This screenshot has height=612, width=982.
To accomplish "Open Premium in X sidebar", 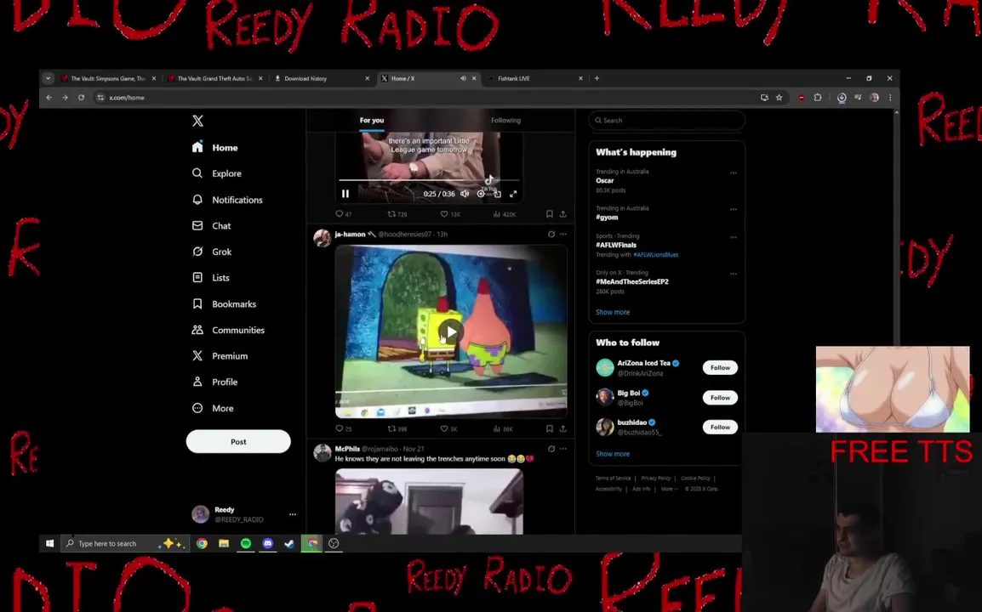I will pos(220,356).
